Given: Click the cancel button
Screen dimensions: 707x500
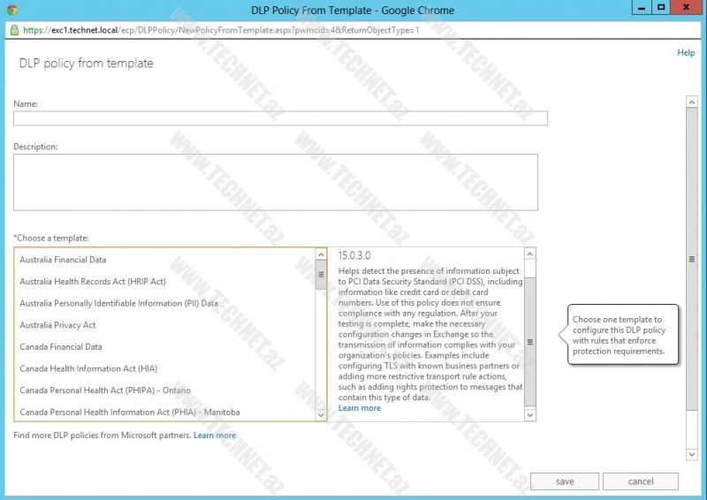Looking at the screenshot, I should (x=641, y=481).
